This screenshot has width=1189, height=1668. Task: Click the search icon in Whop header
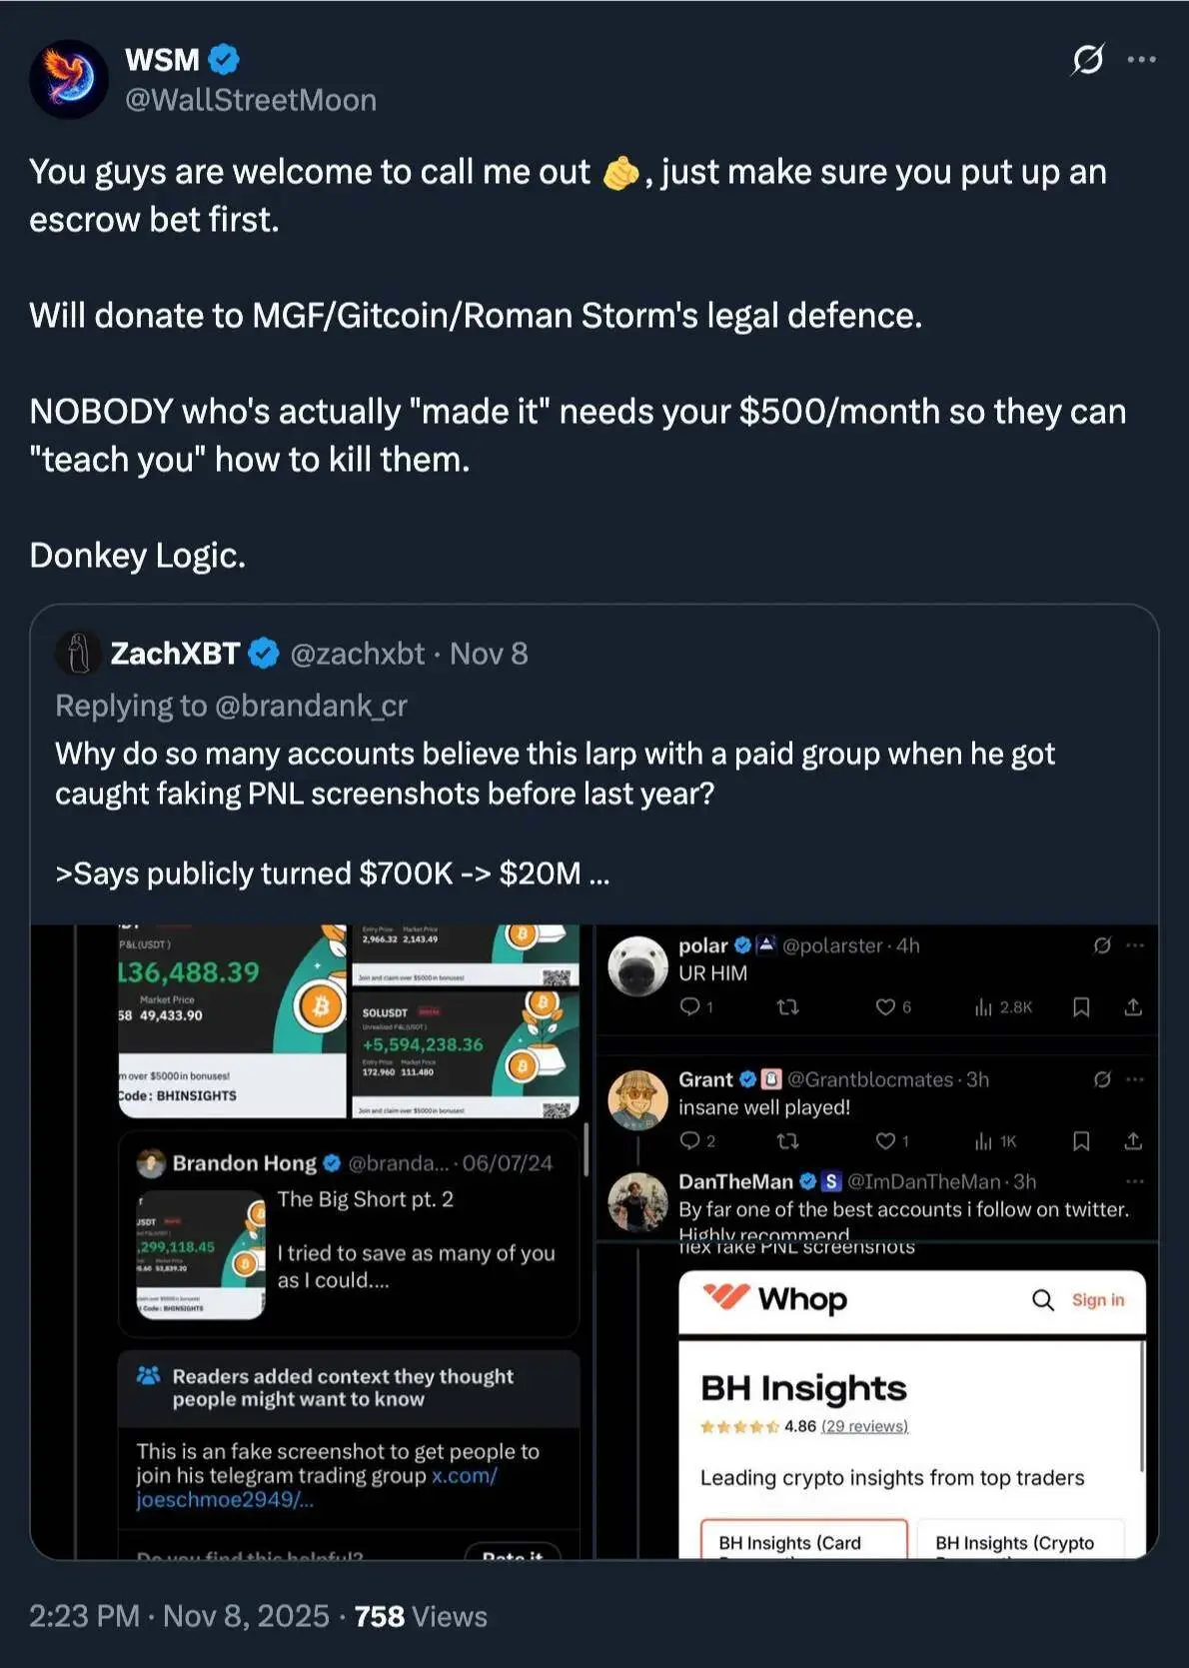click(1043, 1299)
